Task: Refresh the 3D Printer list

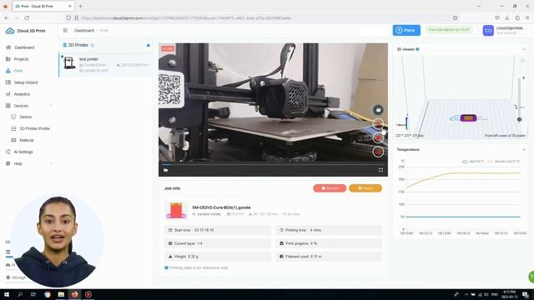Action: pyautogui.click(x=93, y=45)
